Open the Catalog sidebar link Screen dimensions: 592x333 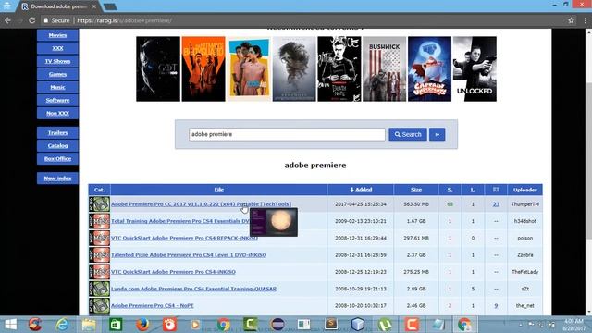[x=57, y=146]
